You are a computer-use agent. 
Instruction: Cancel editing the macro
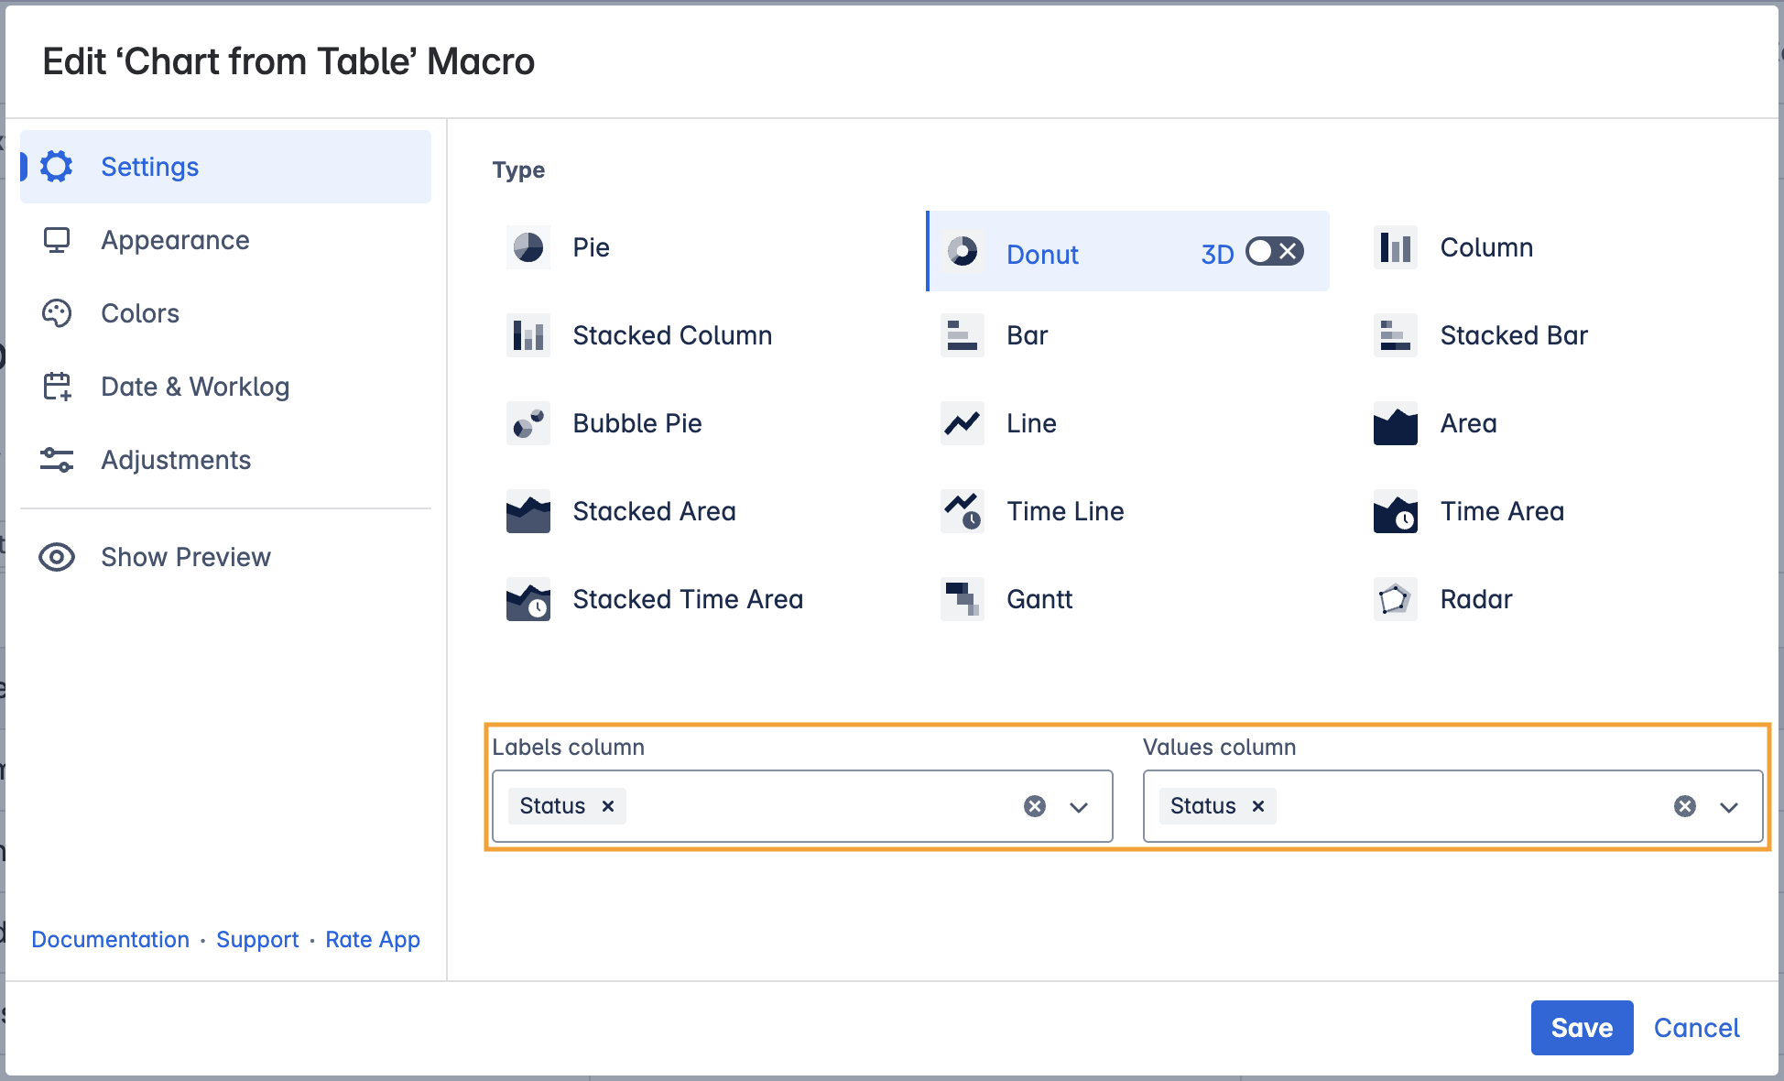(x=1696, y=1028)
